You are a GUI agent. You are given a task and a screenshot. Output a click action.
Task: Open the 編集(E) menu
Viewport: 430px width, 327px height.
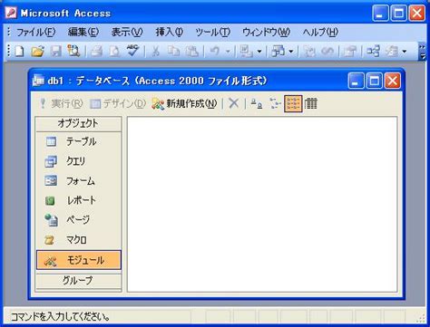pos(83,32)
